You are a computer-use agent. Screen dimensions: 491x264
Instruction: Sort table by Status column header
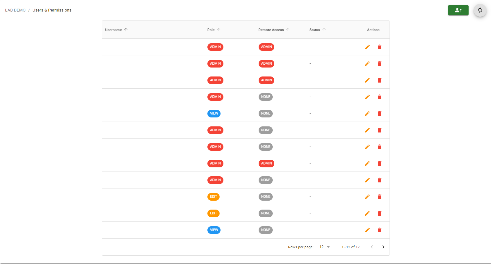tap(315, 30)
